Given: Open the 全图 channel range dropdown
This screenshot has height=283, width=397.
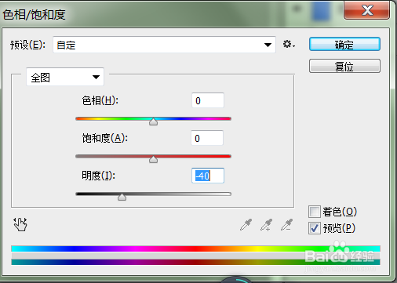Looking at the screenshot, I should click(x=65, y=77).
